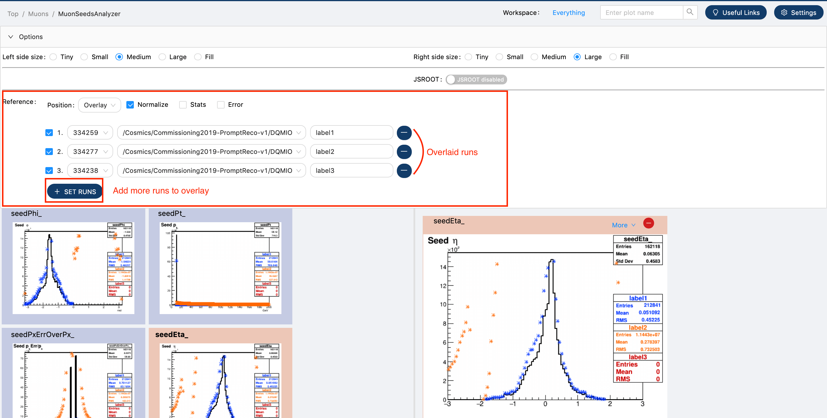827x418 pixels.
Task: Go to Muons in the breadcrumb
Action: pos(38,14)
